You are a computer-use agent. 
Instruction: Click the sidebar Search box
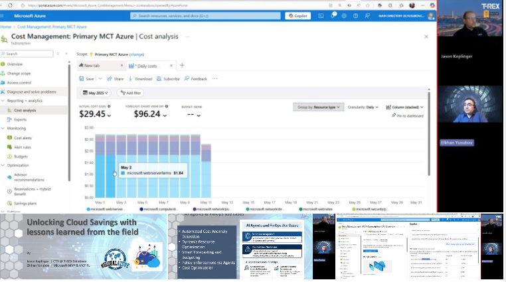click(27, 54)
